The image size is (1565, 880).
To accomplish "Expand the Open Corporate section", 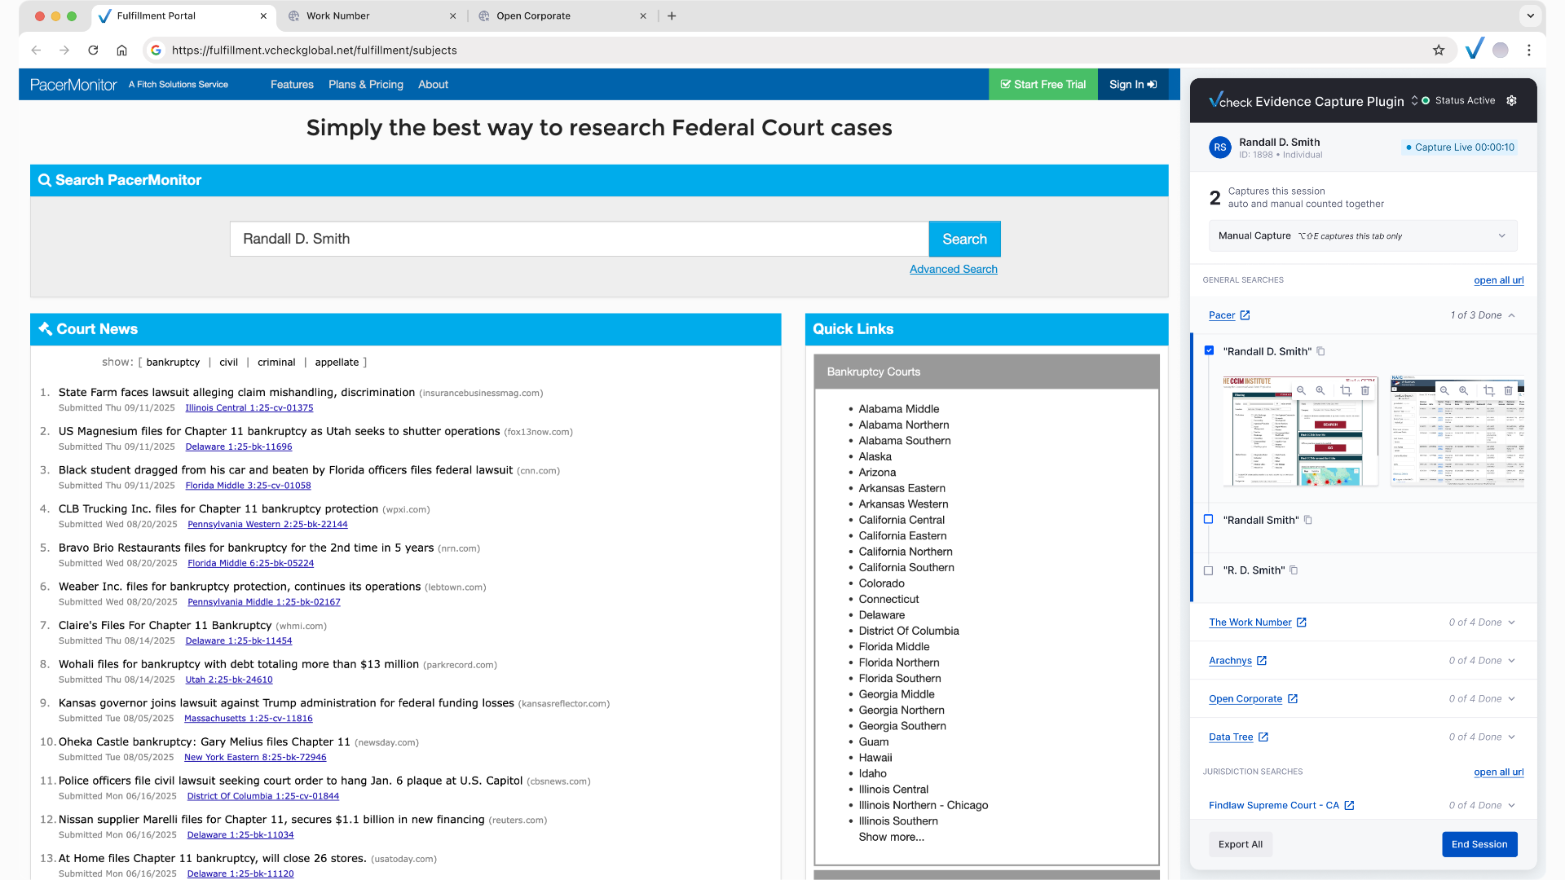I will click(x=1512, y=699).
